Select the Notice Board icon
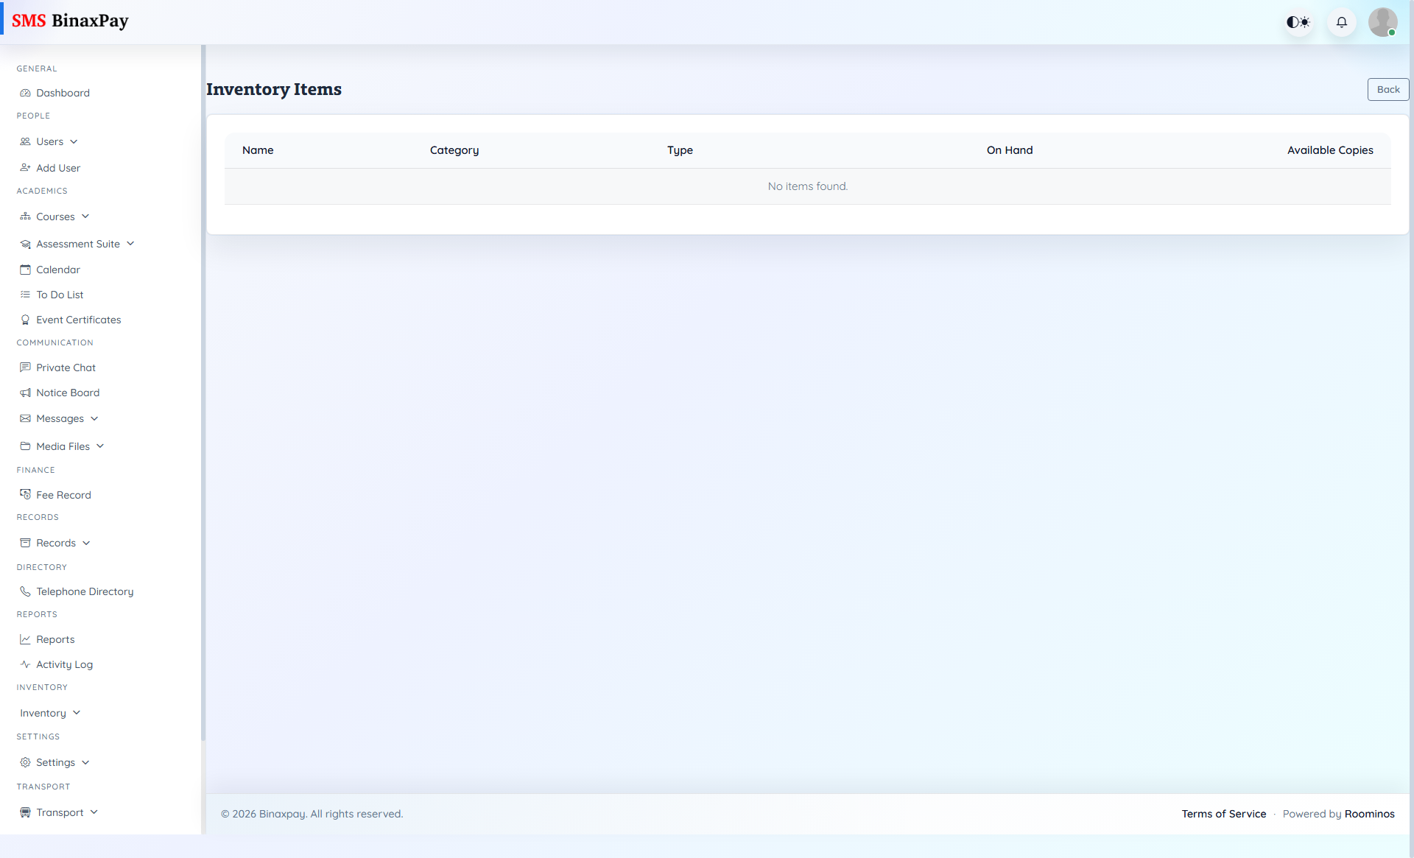The width and height of the screenshot is (1414, 858). (26, 393)
